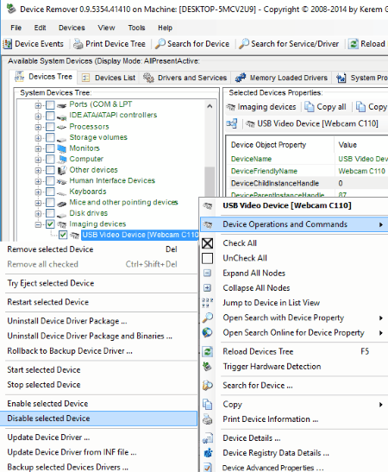Viewport: 388px width, 472px height.
Task: Click the Check All crossed box icon
Action: (x=207, y=243)
